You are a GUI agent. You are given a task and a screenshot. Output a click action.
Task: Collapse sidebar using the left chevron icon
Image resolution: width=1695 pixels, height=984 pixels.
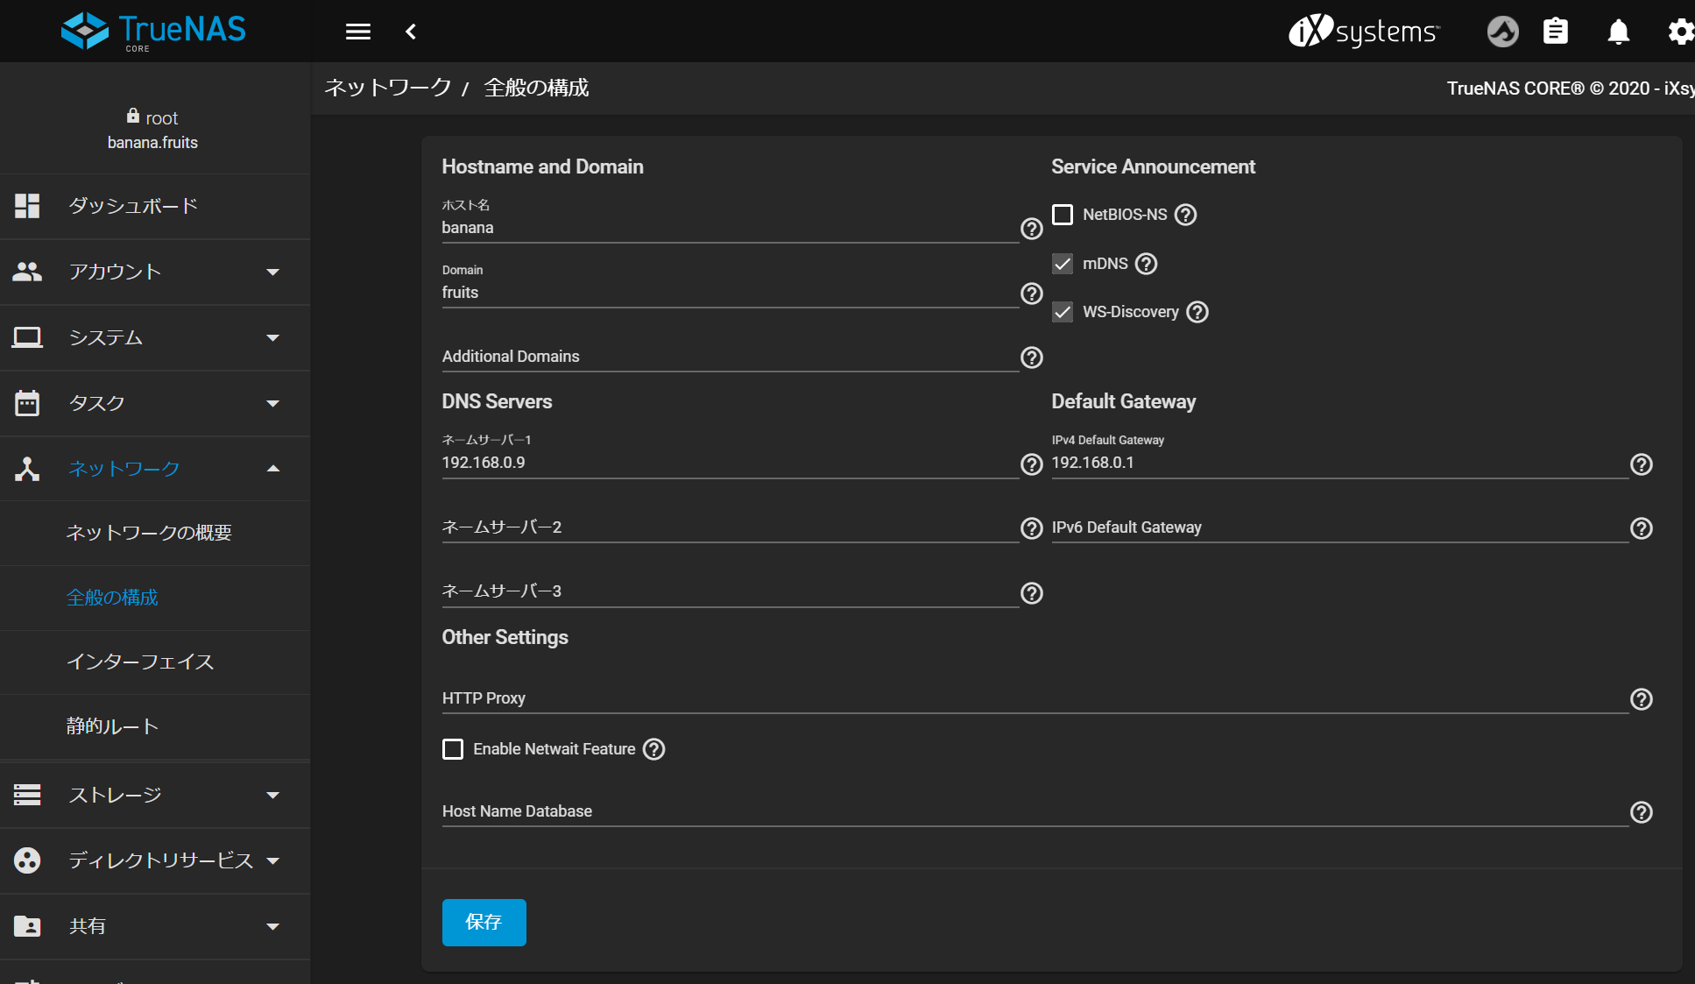[411, 32]
